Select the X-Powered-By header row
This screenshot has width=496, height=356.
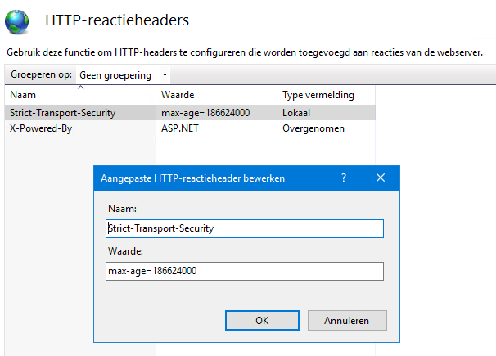click(190, 128)
